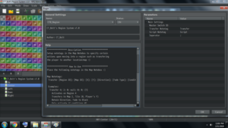
Task: Open the Draw menu
Action: tap(26, 6)
